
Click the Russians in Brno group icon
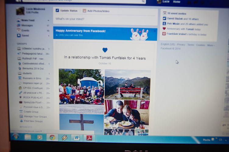click(x=20, y=78)
